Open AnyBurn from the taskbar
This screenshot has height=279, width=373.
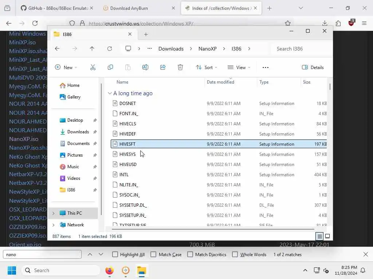tap(126, 270)
